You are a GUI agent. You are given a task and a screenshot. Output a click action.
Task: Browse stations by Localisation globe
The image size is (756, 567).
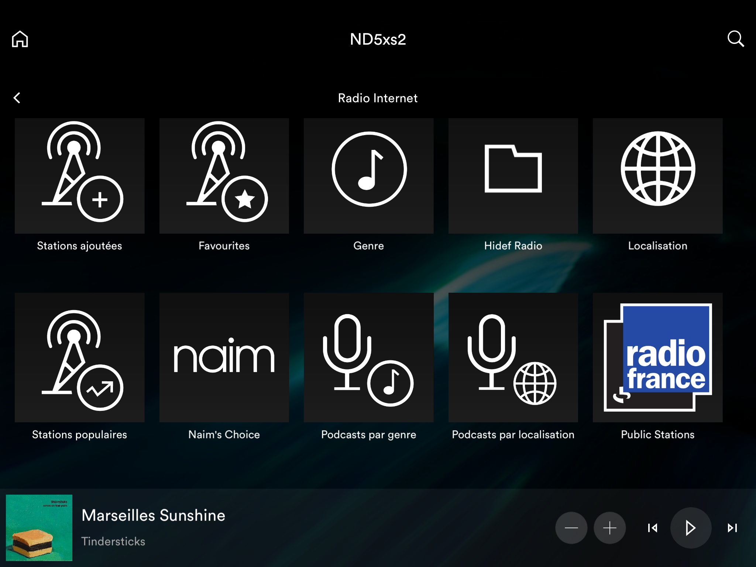(657, 176)
